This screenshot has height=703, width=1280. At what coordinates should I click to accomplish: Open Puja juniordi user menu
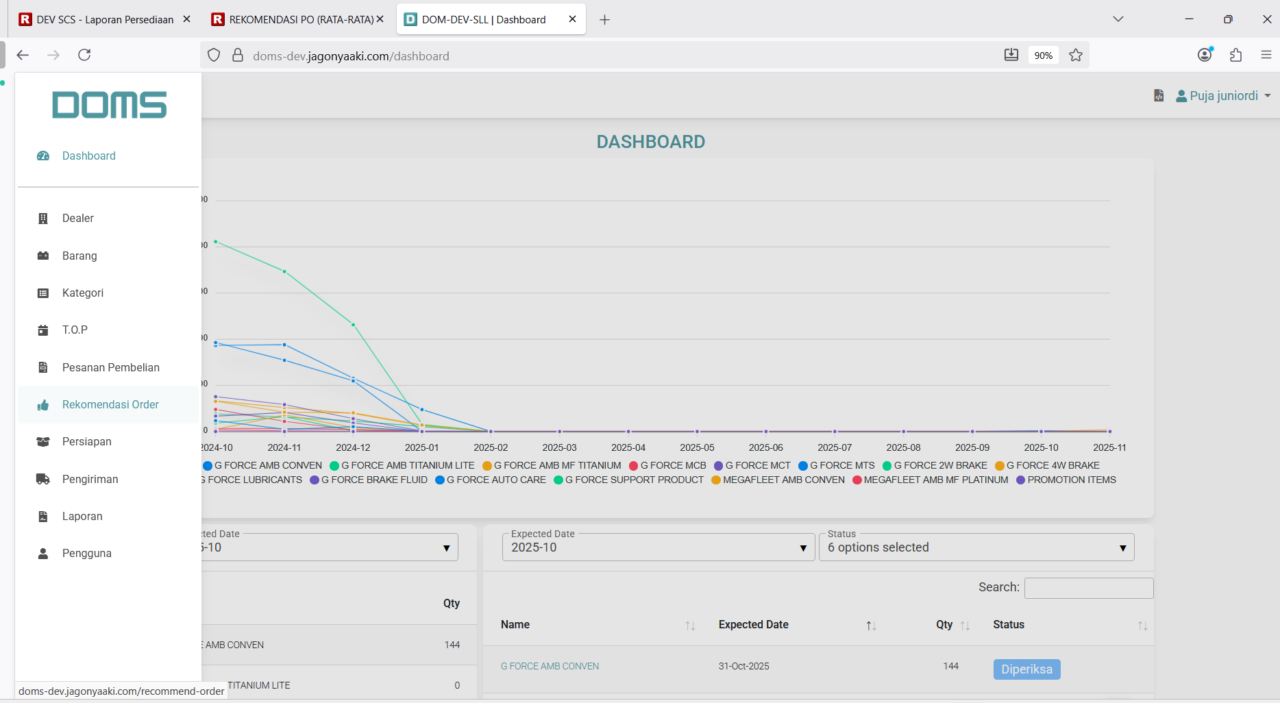click(x=1223, y=96)
